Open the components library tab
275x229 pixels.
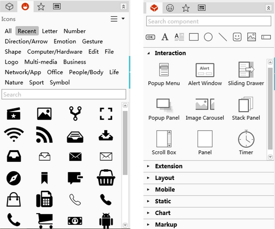[x=154, y=8]
